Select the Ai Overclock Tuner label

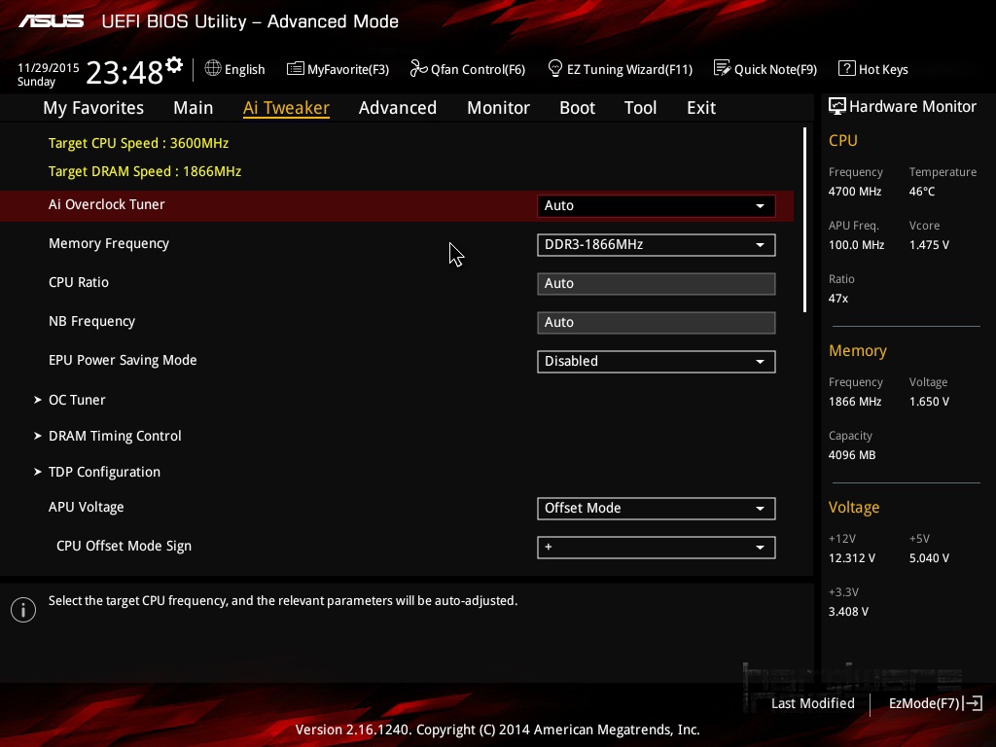(x=107, y=204)
